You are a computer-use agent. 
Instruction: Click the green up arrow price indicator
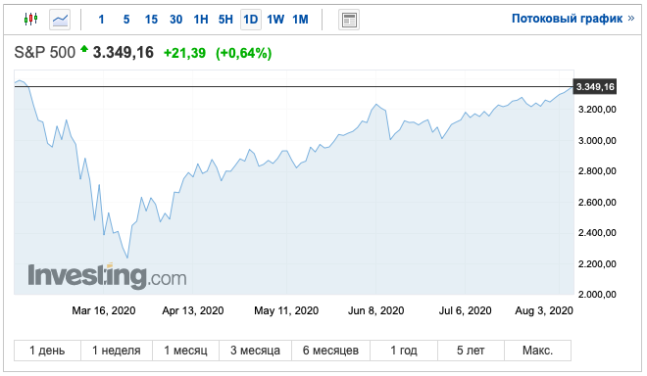(x=84, y=49)
